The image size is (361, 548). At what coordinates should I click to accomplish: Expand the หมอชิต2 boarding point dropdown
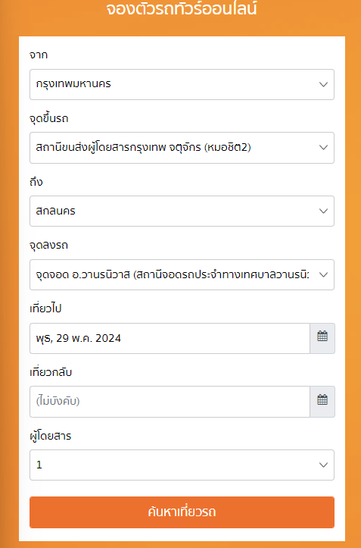tap(182, 148)
